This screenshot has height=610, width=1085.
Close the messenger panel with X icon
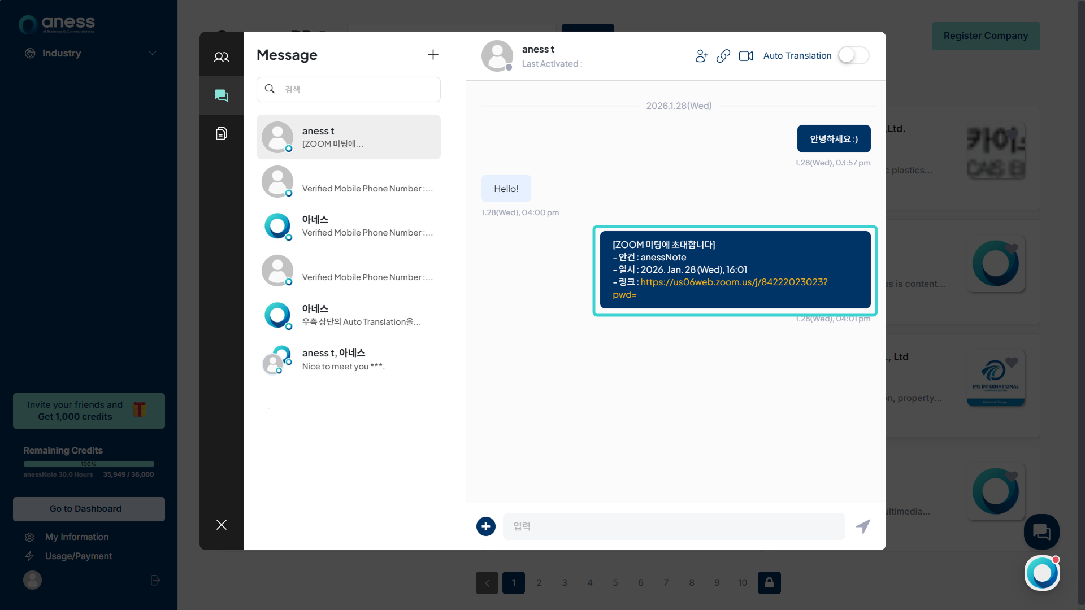(x=222, y=525)
